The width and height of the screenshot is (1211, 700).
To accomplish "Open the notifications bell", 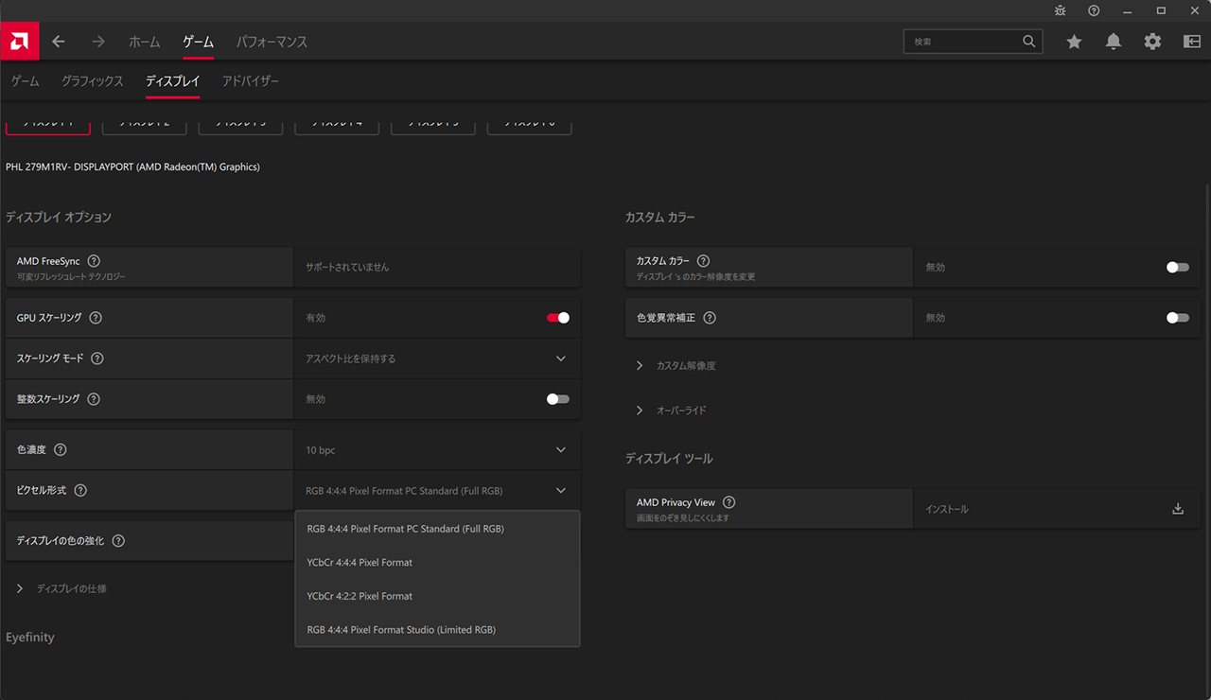I will [1114, 42].
